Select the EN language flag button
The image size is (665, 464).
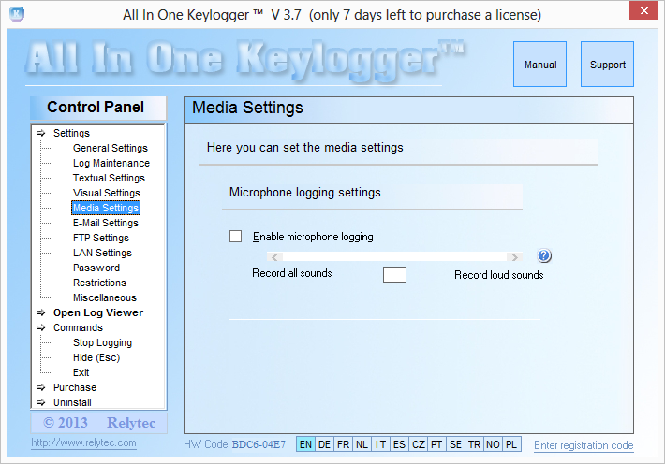[305, 445]
